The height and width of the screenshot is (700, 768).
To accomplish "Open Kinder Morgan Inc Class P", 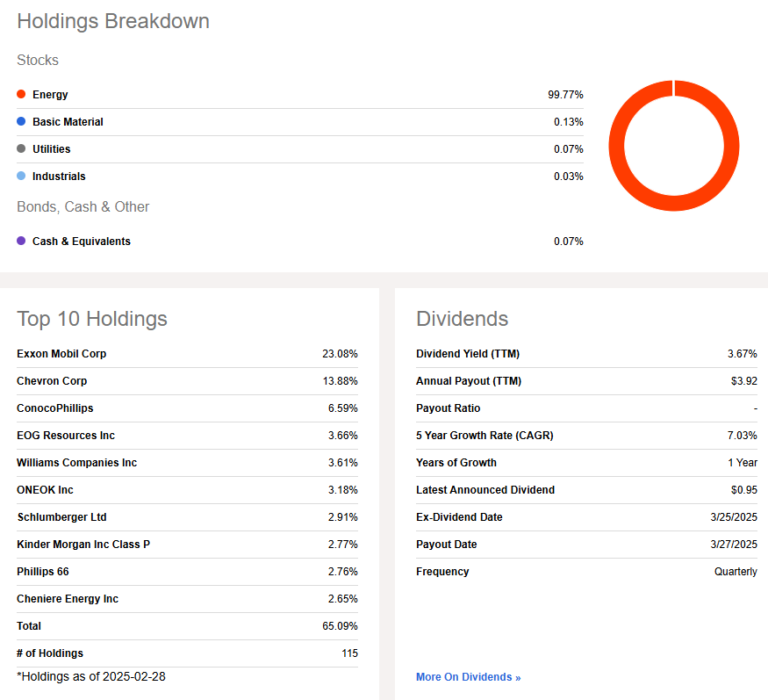I will click(83, 545).
